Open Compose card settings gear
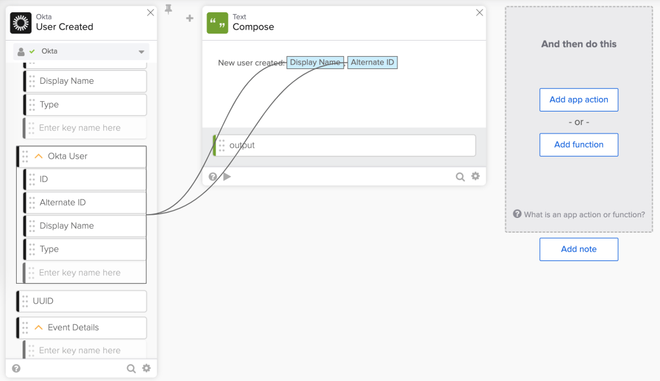This screenshot has width=660, height=381. click(475, 176)
